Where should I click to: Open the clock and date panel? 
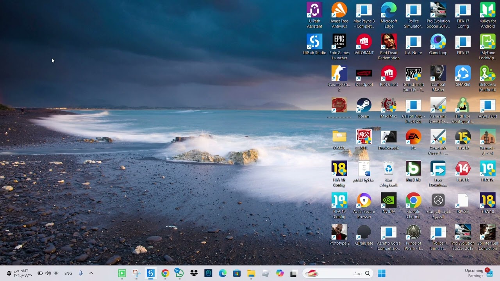pos(23,273)
